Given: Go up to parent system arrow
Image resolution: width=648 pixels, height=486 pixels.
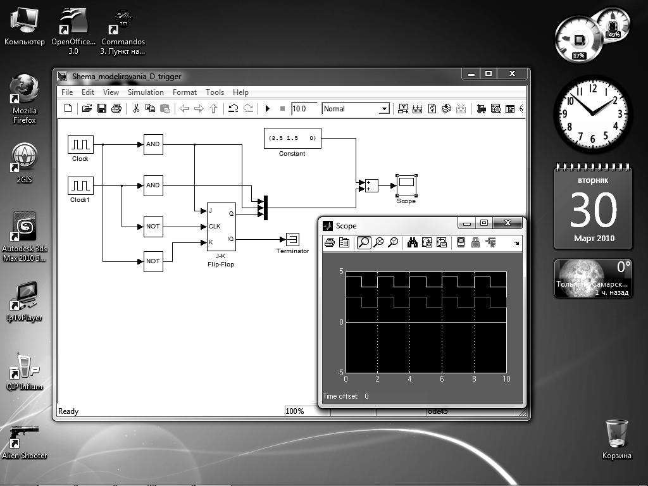Looking at the screenshot, I should [x=213, y=109].
